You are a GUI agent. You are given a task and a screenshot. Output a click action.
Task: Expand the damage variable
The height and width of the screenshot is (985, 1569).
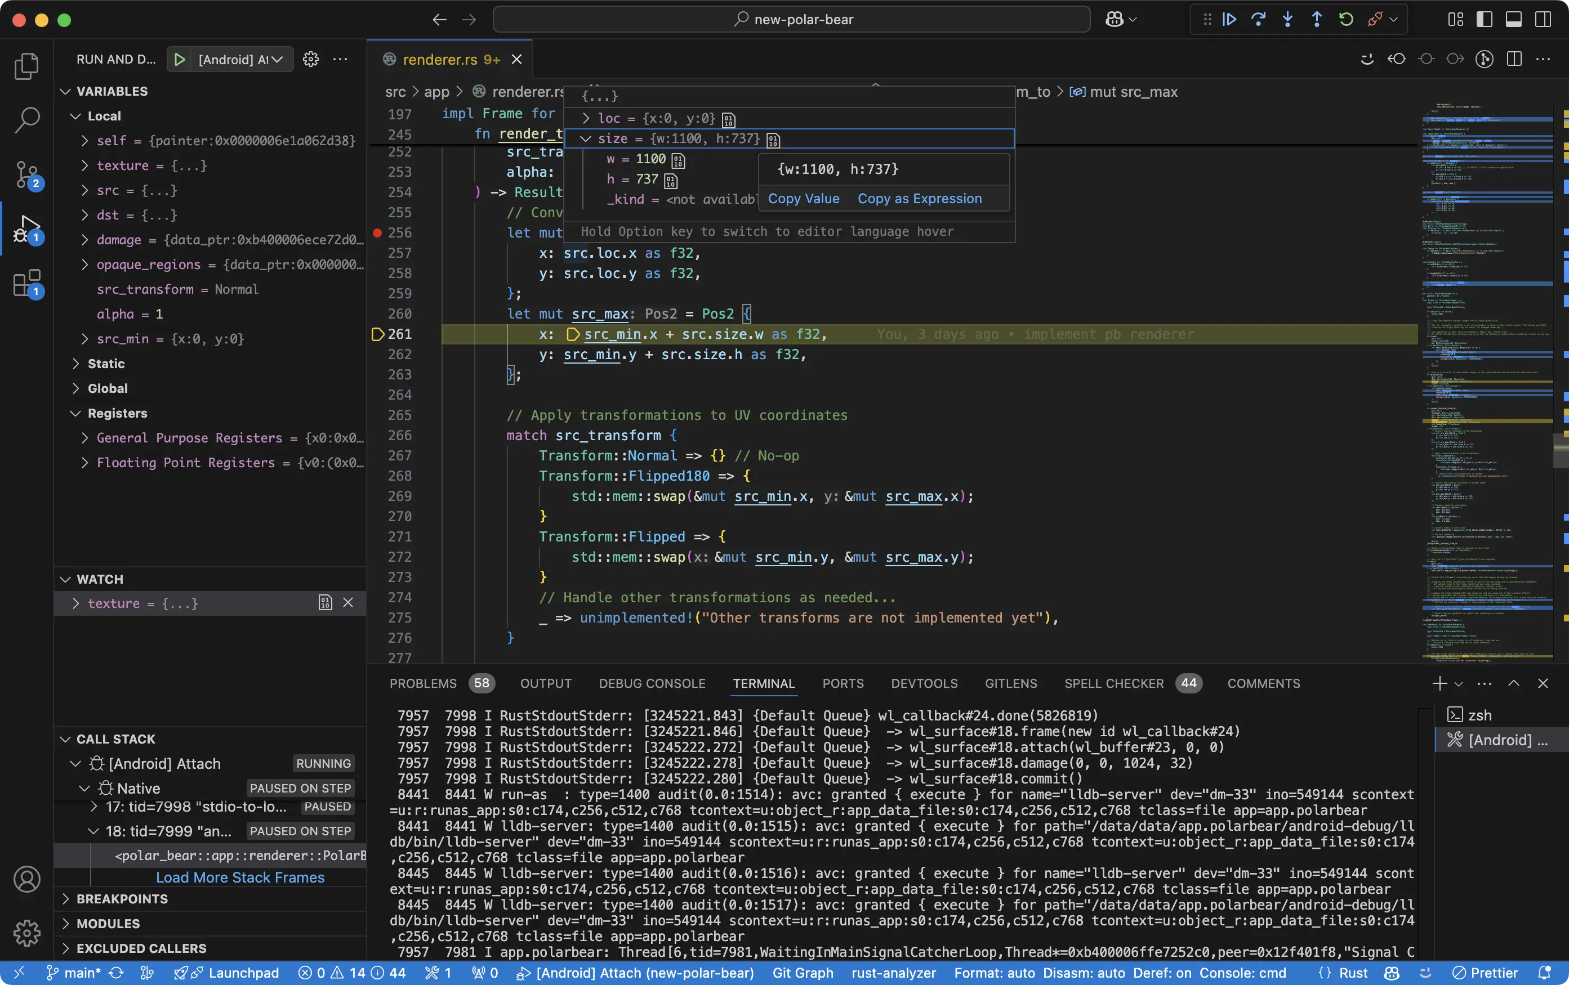coord(84,240)
